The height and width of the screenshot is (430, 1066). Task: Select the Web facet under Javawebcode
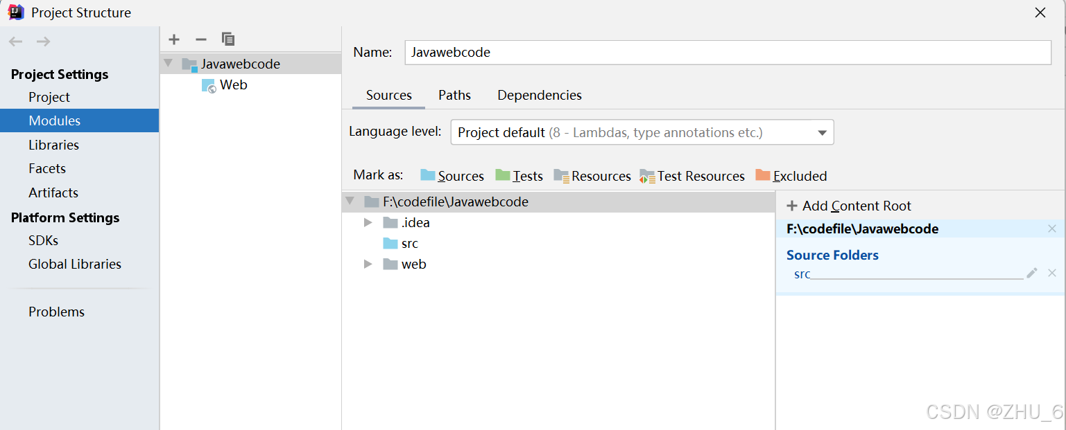tap(233, 84)
